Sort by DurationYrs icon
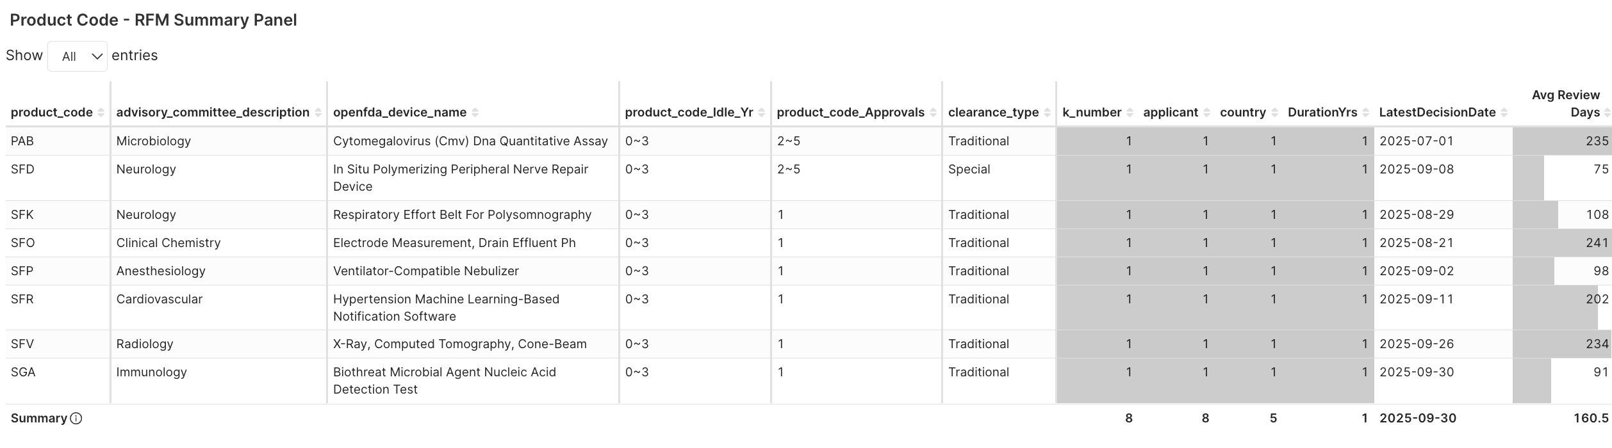This screenshot has height=448, width=1612. coord(1365,113)
